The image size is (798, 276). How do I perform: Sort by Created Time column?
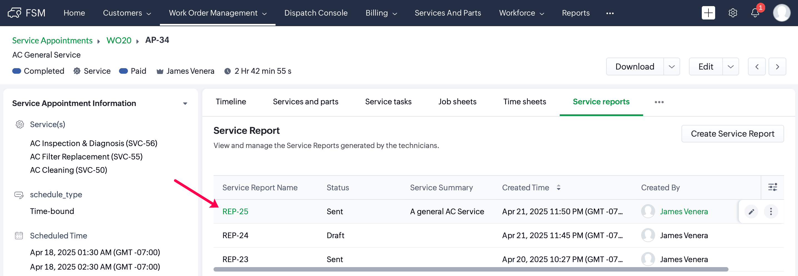[558, 188]
